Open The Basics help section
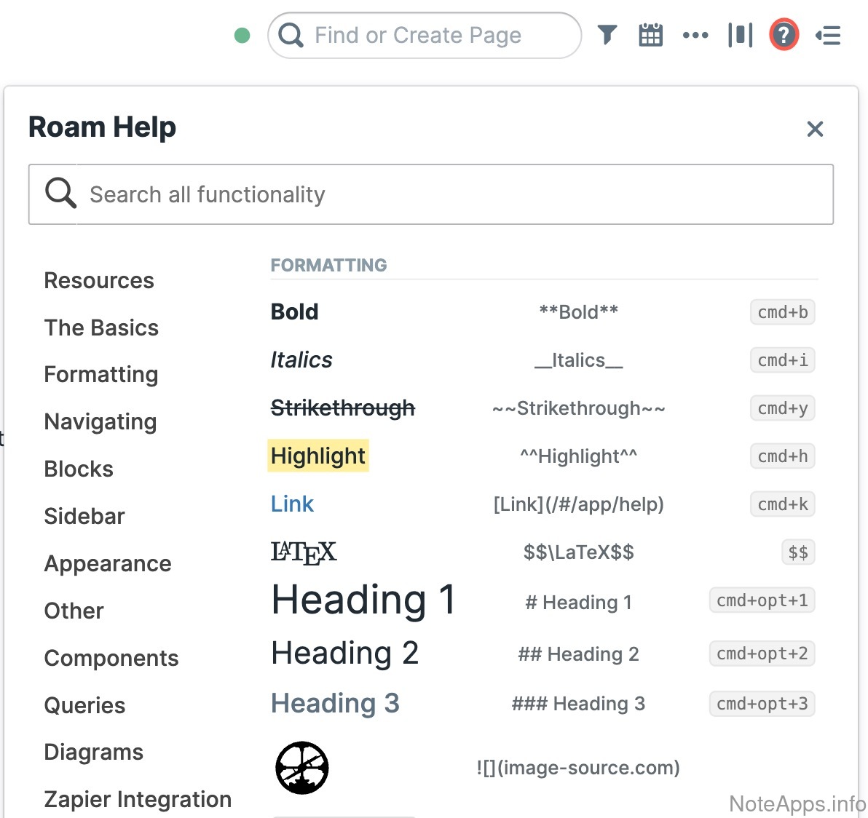 click(x=101, y=328)
